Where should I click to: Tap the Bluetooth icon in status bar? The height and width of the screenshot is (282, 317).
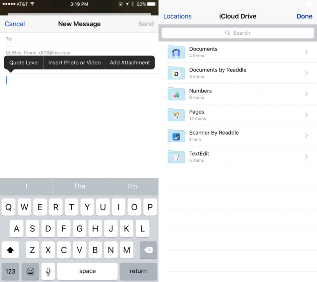(132, 4)
